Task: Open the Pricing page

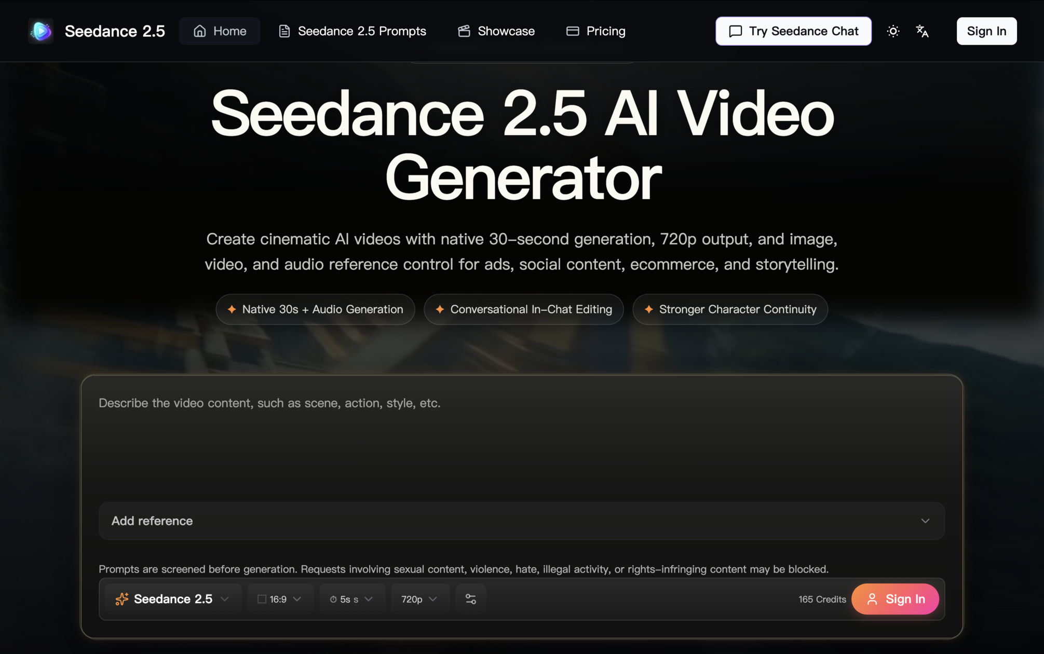Action: (x=596, y=31)
